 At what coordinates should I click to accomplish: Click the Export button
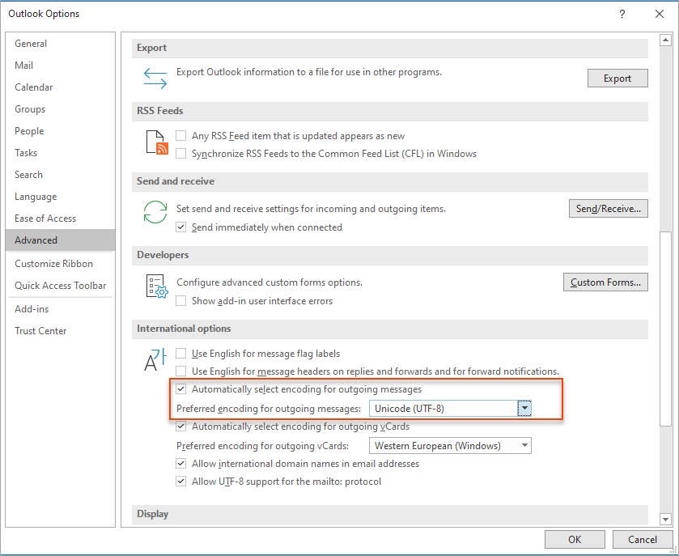617,79
